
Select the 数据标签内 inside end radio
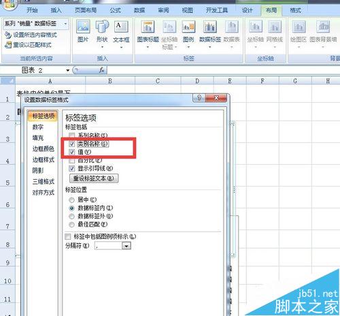click(x=71, y=208)
